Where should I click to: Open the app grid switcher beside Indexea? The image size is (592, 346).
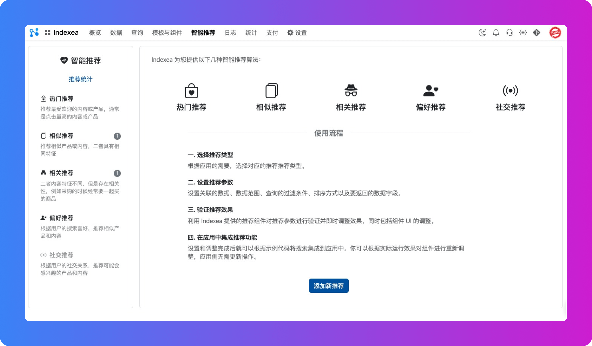click(x=48, y=33)
